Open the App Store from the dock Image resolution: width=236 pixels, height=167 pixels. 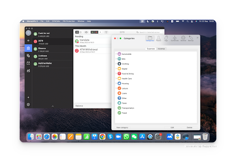(x=142, y=137)
